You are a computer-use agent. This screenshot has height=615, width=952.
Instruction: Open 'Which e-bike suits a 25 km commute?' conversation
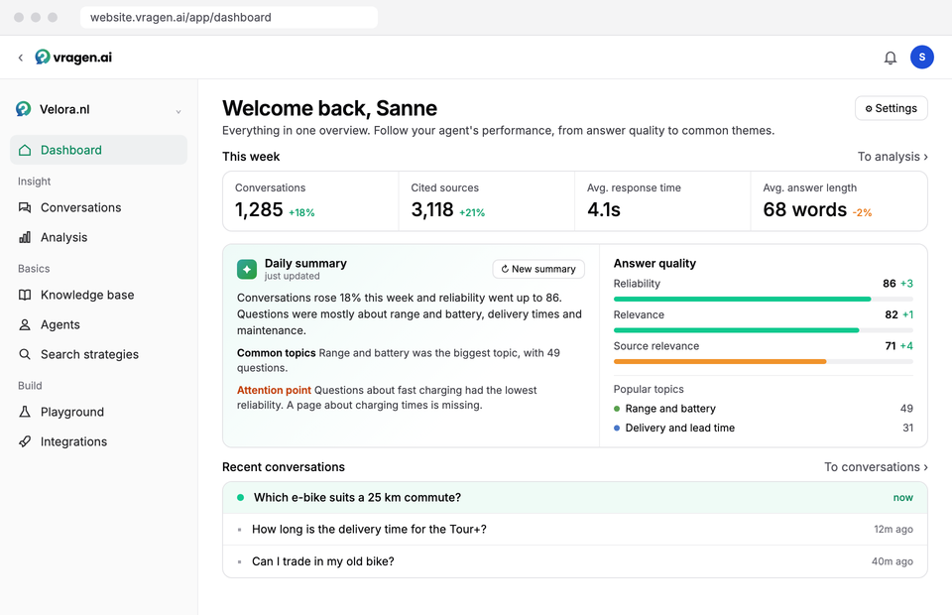pyautogui.click(x=575, y=498)
